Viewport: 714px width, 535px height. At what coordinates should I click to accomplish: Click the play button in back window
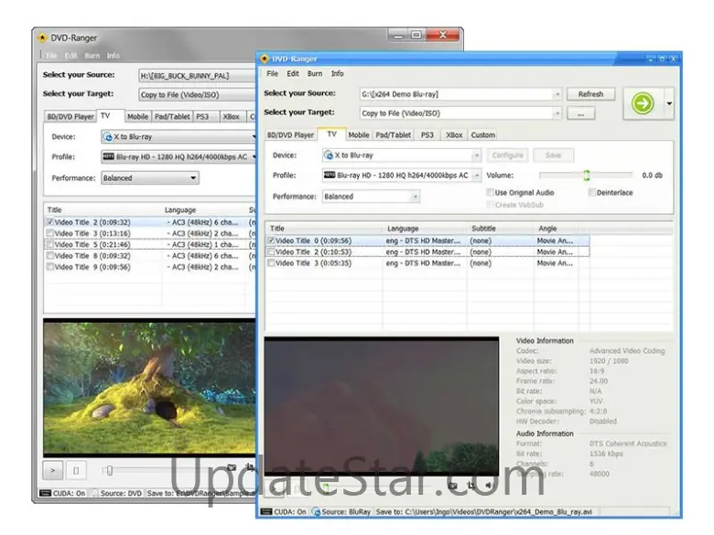pos(53,470)
